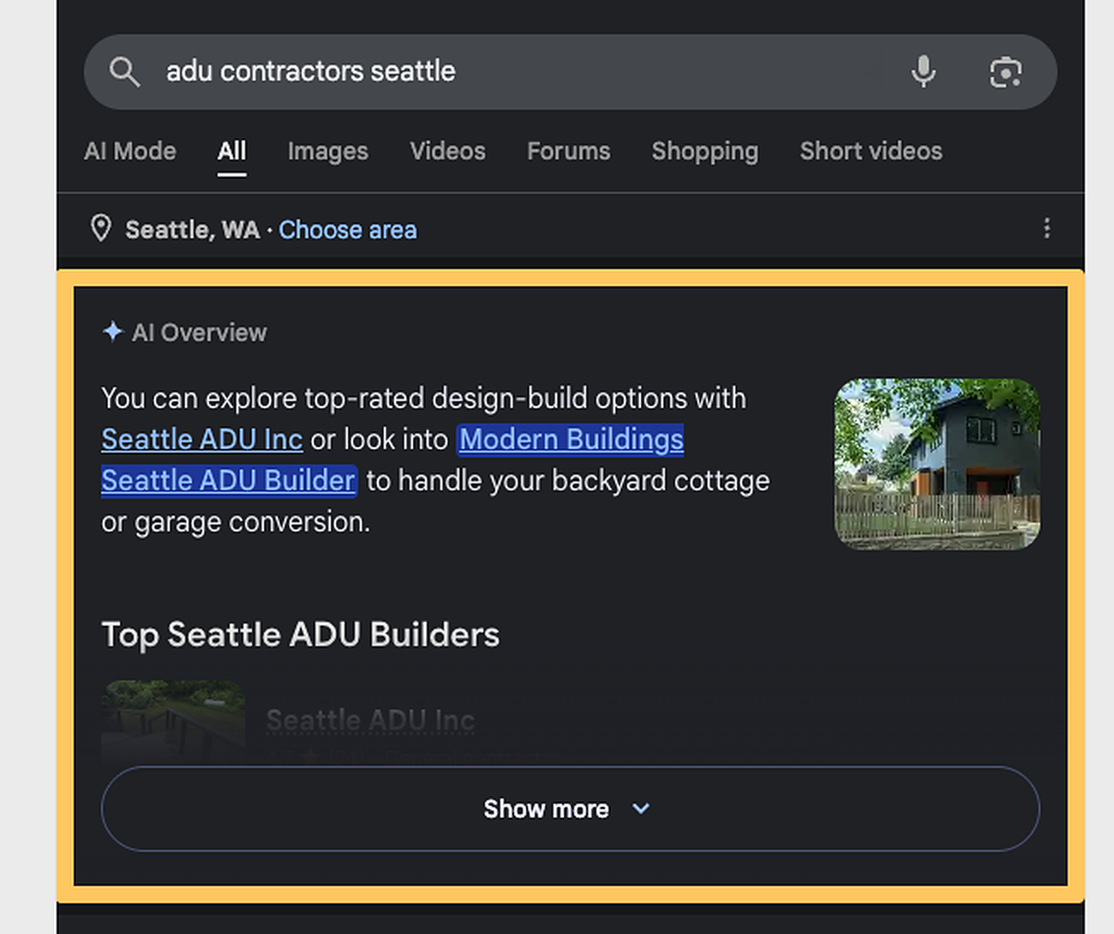
Task: Open the Shopping tab
Action: [705, 152]
